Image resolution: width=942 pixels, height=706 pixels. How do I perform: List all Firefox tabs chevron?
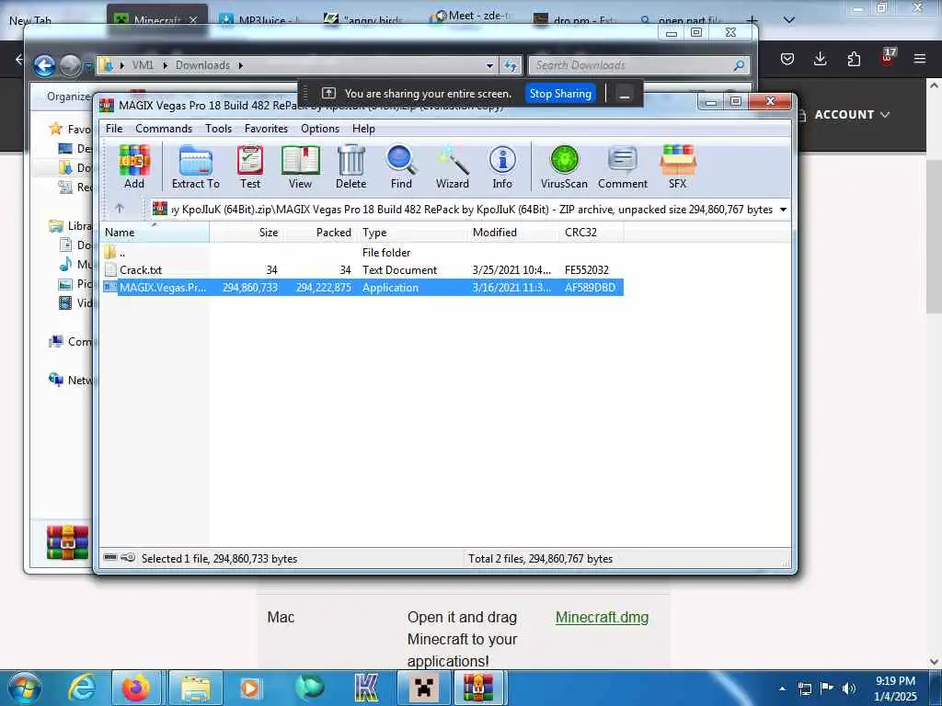coord(789,20)
